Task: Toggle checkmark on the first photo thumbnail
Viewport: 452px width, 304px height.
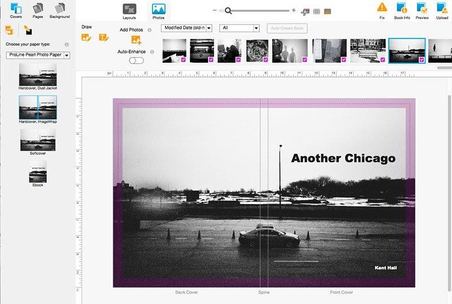Action: (182, 59)
